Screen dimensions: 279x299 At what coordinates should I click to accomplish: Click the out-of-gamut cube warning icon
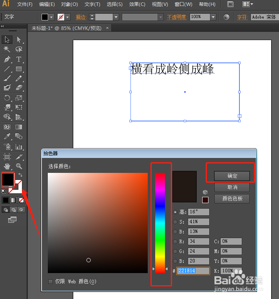point(205,192)
